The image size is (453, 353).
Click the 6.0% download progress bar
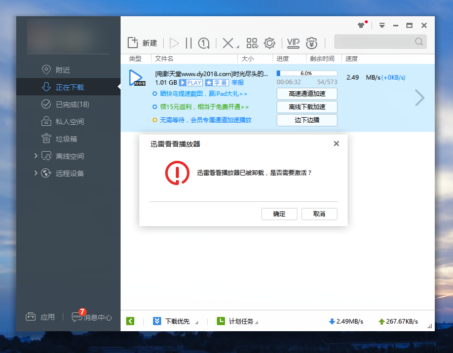click(307, 73)
